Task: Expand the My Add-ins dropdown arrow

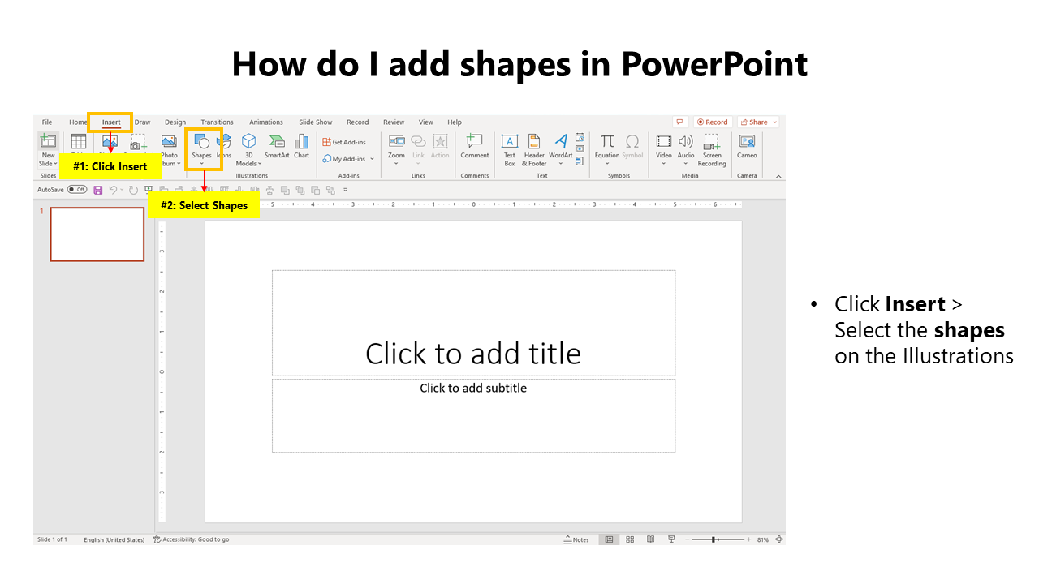Action: [373, 159]
